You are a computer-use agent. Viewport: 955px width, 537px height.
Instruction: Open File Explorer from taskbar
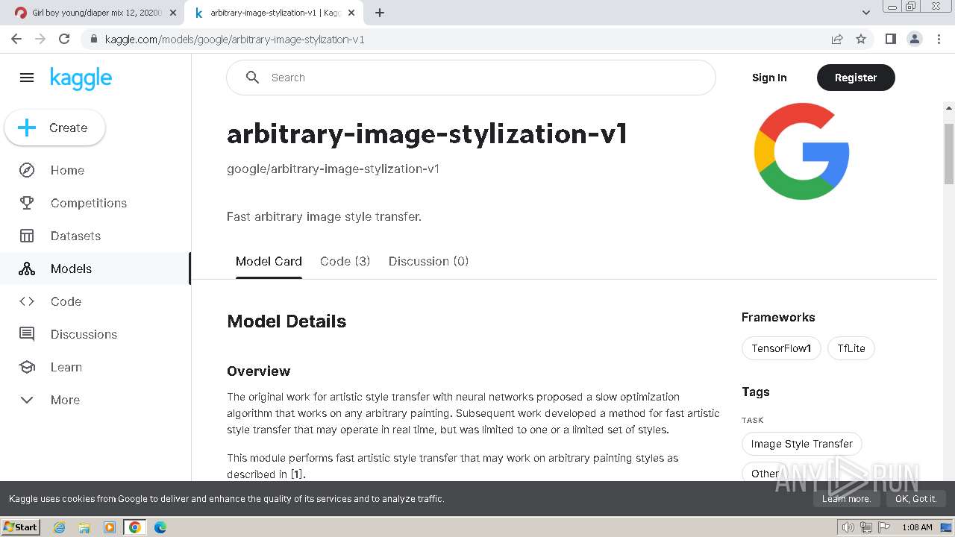(84, 527)
